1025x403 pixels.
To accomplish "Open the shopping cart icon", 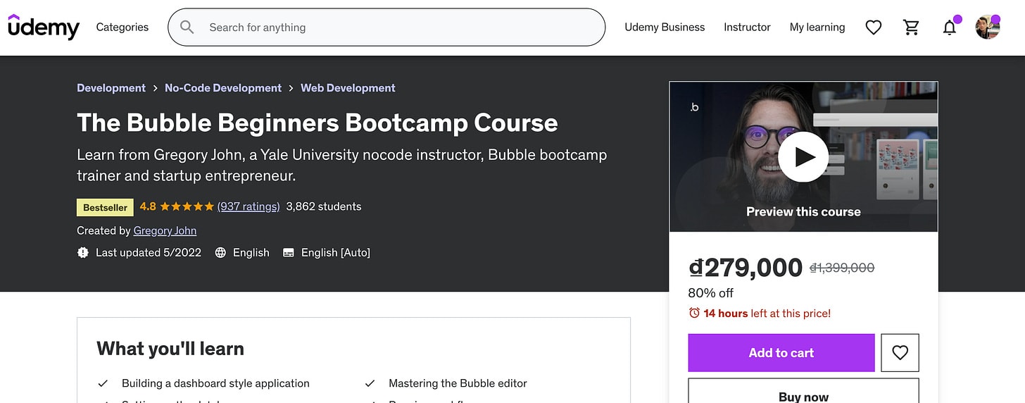I will point(912,27).
